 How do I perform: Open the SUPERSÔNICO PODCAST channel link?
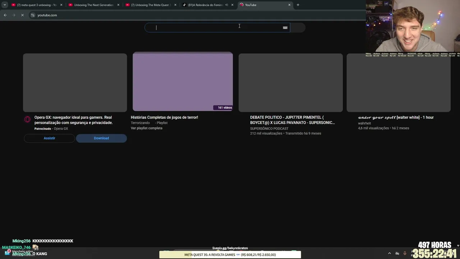pyautogui.click(x=269, y=129)
